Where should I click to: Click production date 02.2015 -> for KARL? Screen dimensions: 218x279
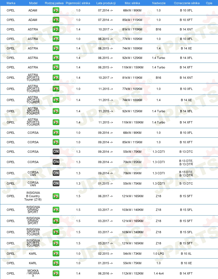tap(105, 254)
